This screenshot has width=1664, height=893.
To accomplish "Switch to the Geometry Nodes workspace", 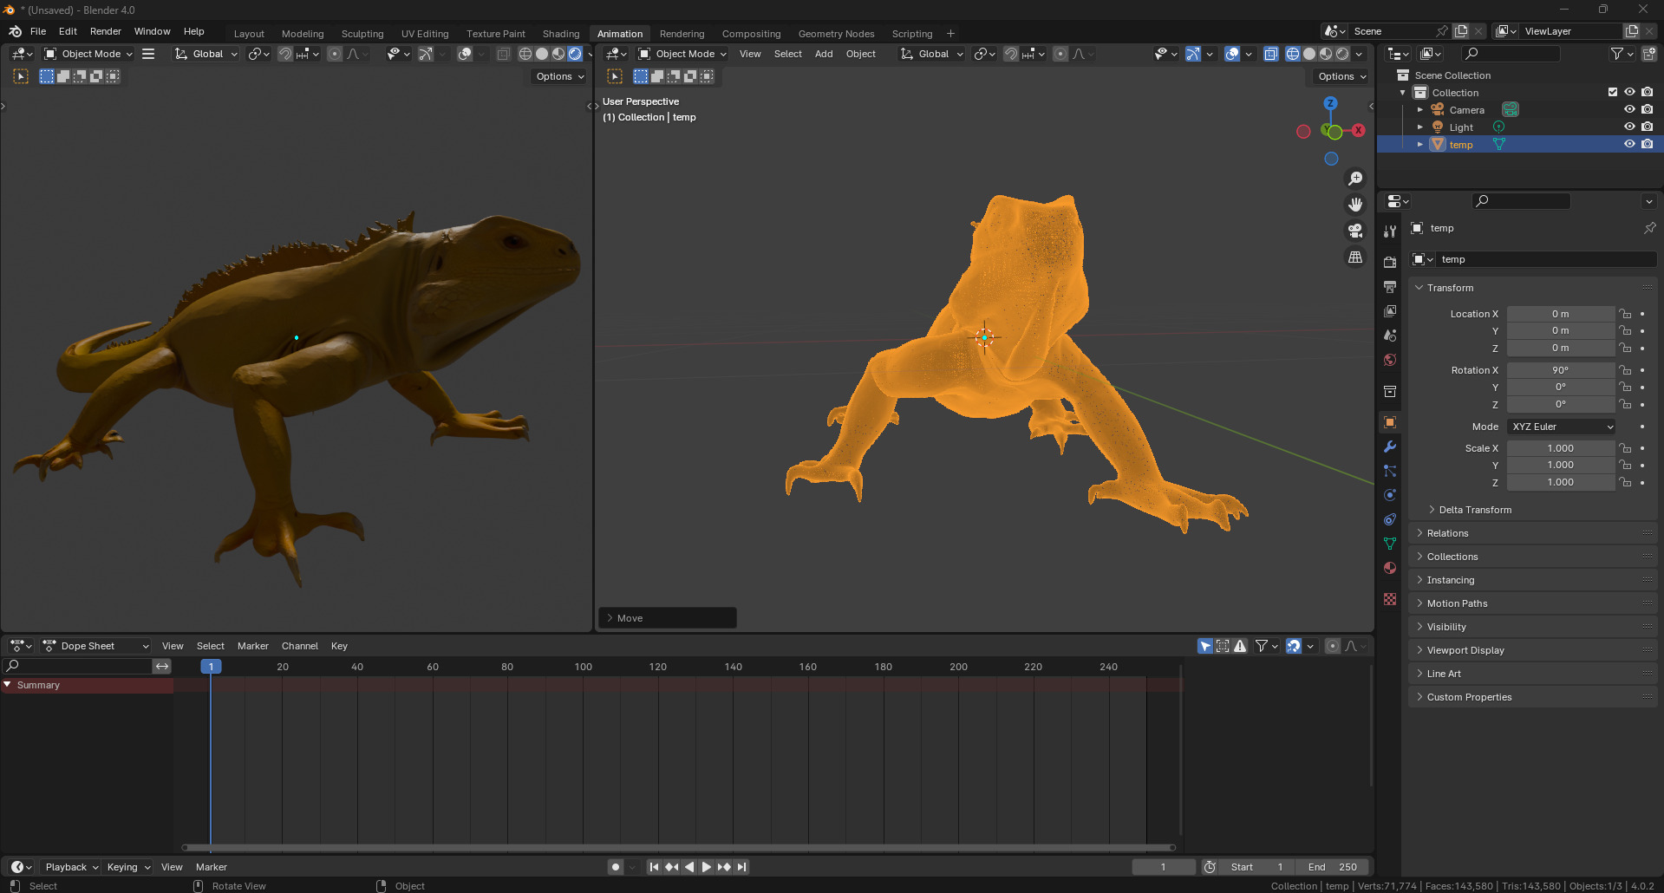I will click(836, 34).
